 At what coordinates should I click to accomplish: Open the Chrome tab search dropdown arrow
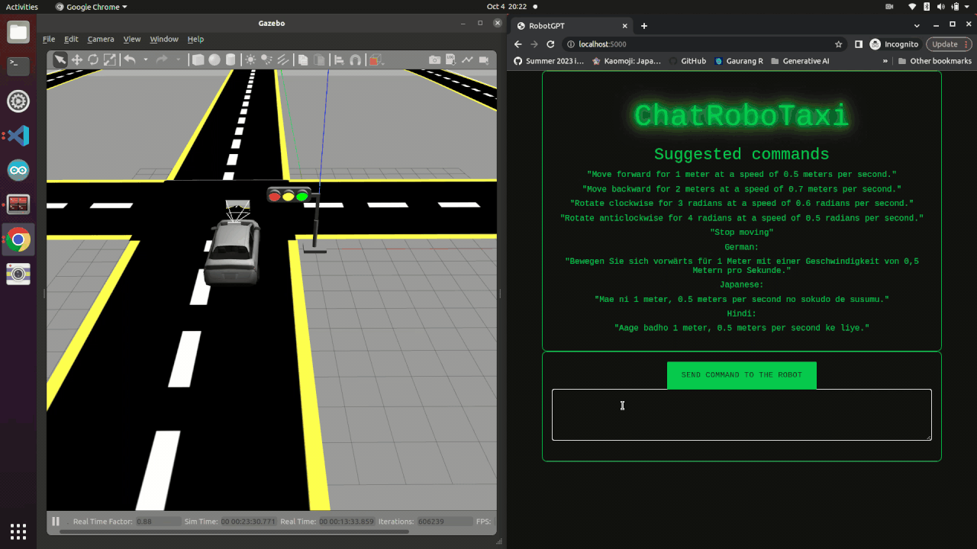pos(917,26)
